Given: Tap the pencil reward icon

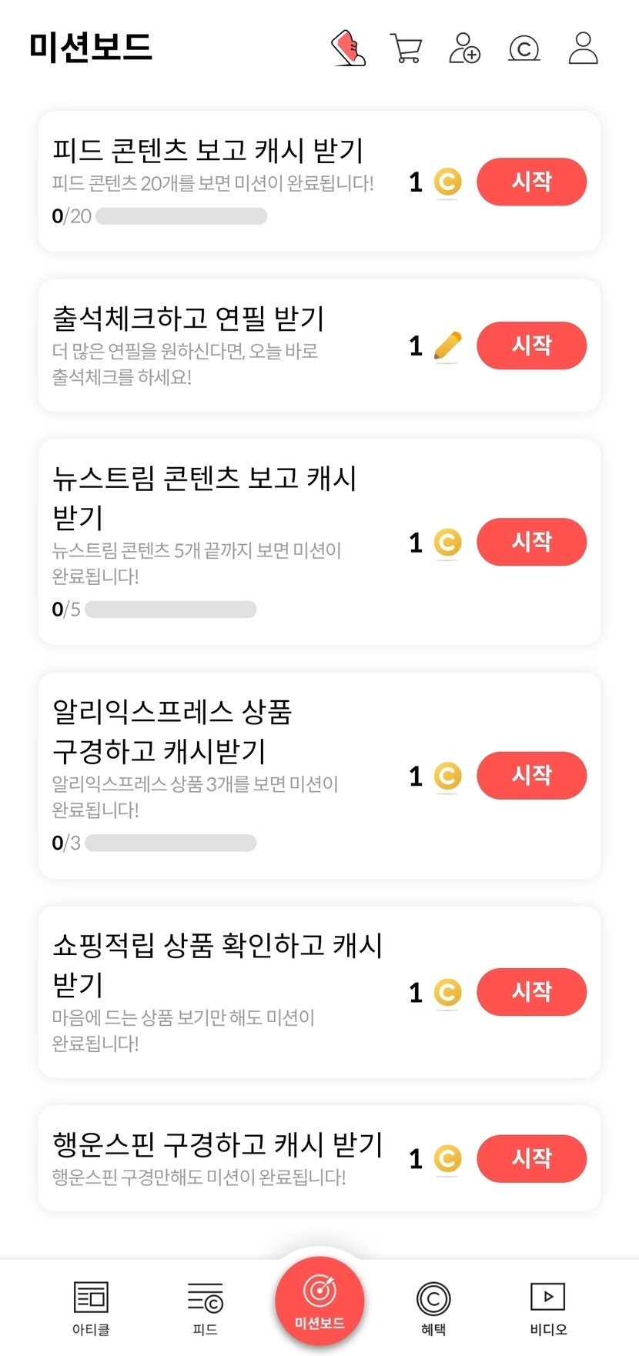Looking at the screenshot, I should click(447, 346).
